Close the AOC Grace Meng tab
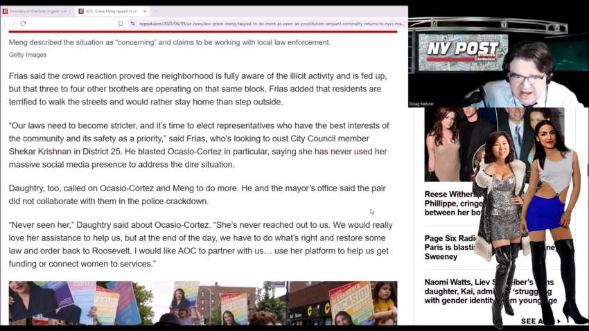This screenshot has width=589, height=331. (x=145, y=11)
